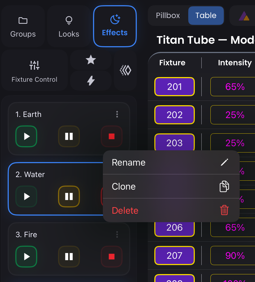Select the star favorites icon
Image resolution: width=255 pixels, height=282 pixels.
click(x=91, y=60)
